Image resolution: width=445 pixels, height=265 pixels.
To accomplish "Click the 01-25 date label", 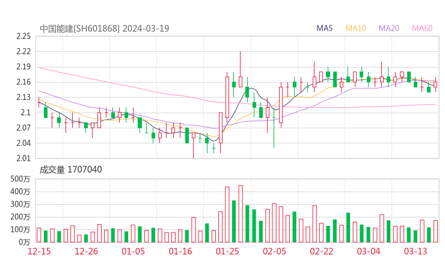I will 227,251.
